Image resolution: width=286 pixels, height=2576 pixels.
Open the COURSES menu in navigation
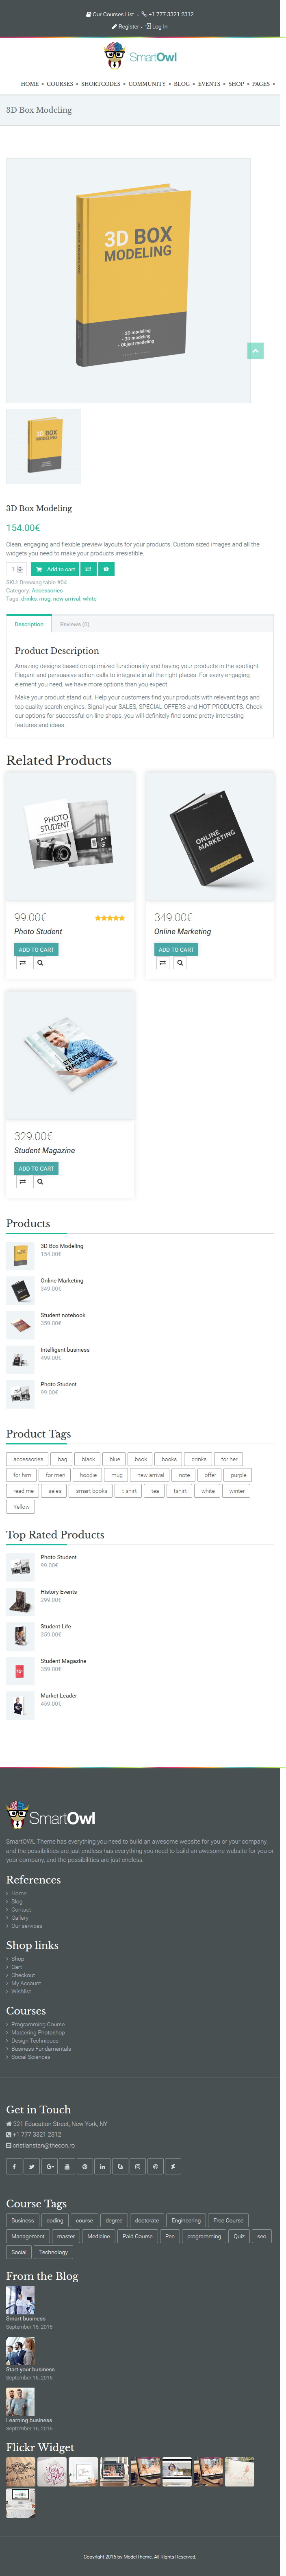pos(60,84)
